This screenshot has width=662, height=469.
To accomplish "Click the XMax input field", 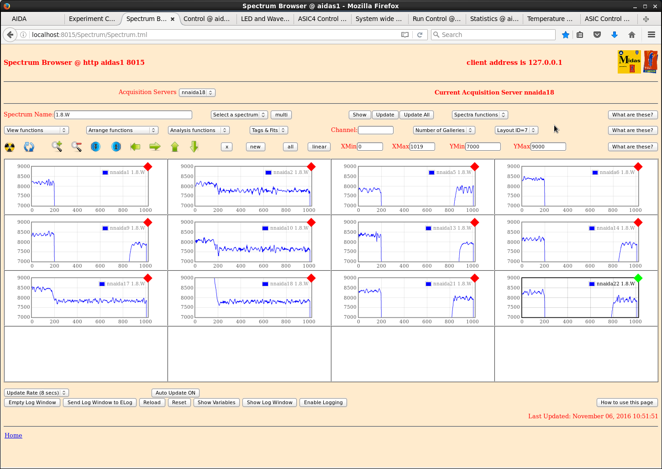I will [422, 147].
